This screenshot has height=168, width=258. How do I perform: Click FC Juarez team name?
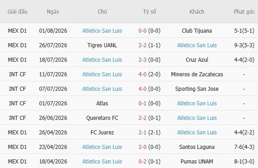(102, 133)
